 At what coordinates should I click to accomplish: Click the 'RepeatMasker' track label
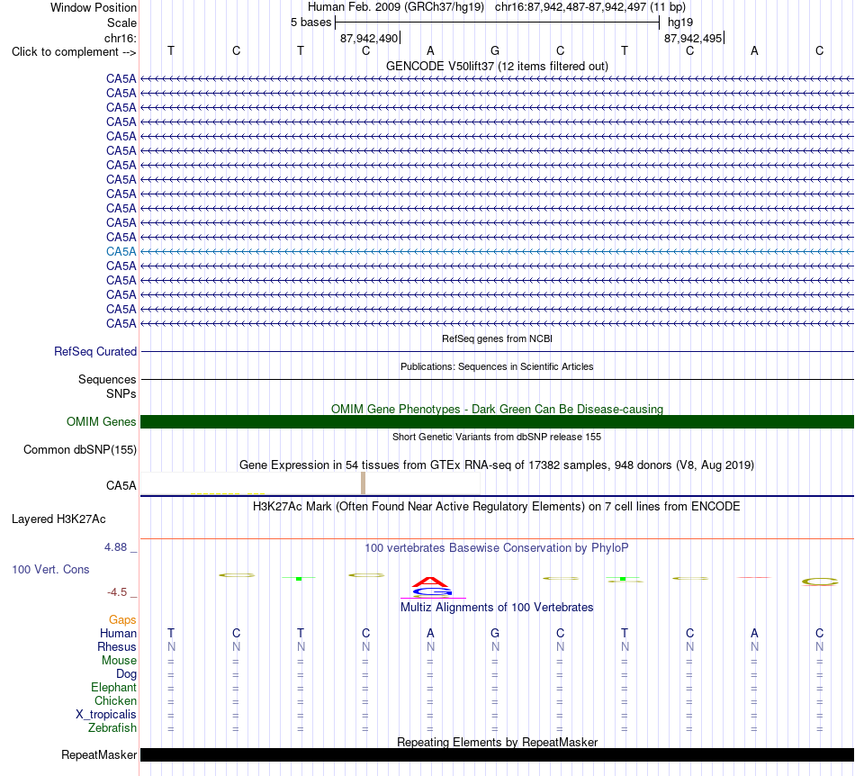point(99,755)
